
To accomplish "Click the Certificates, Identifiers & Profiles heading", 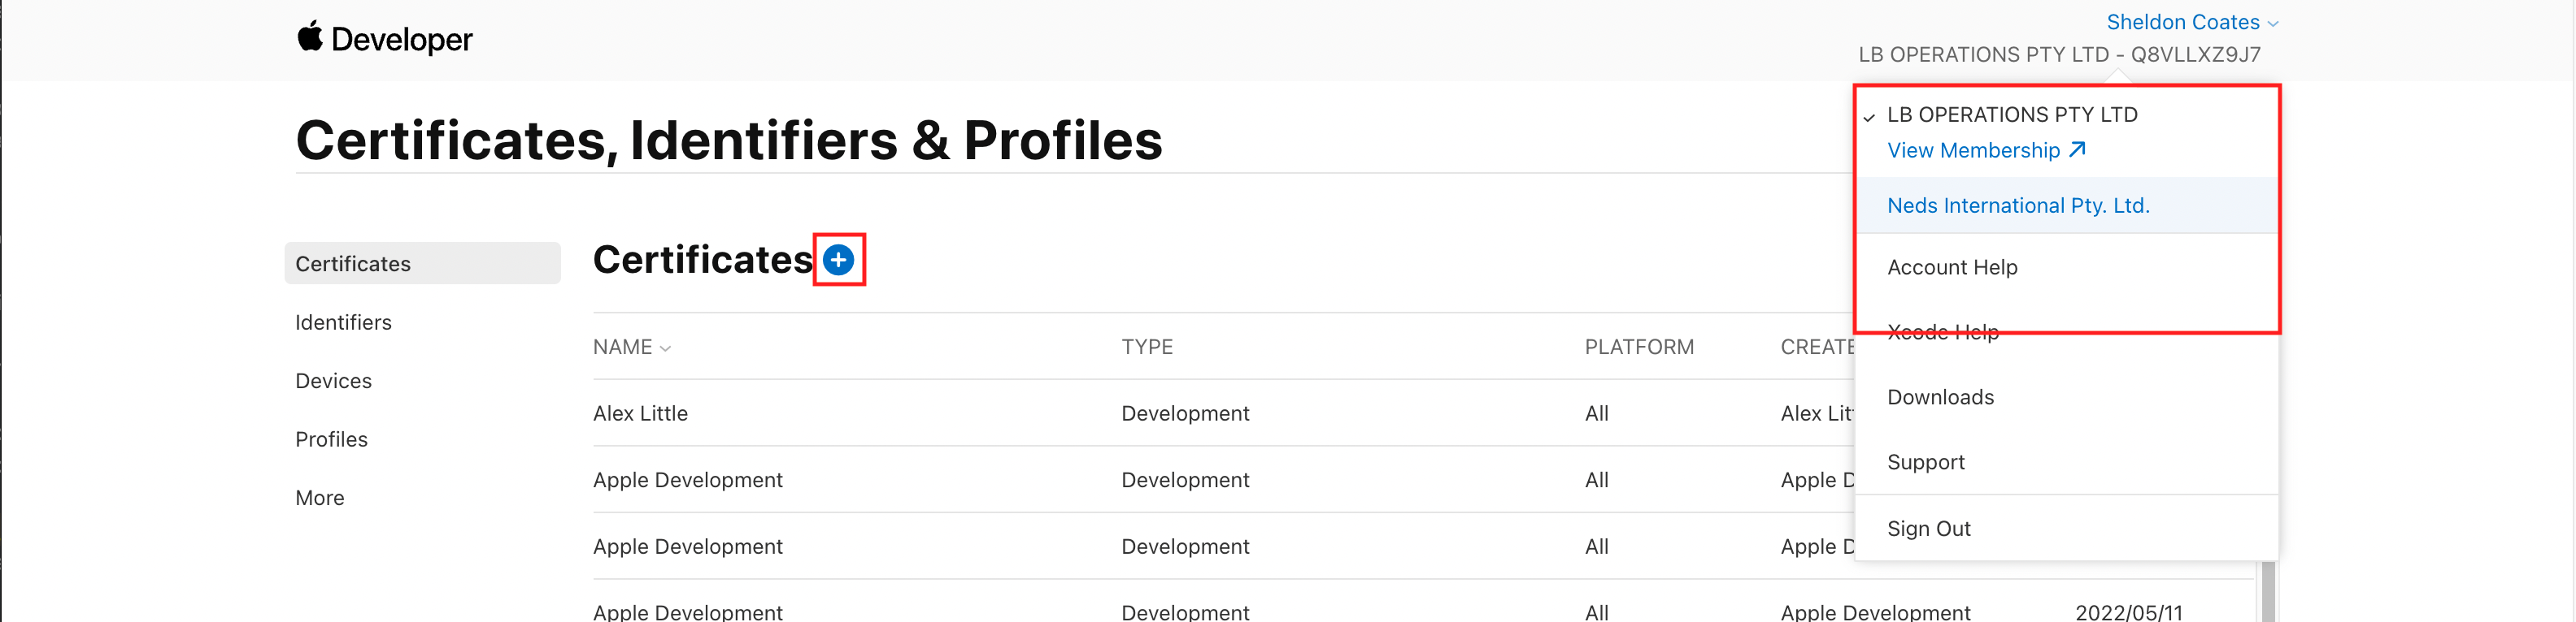I will coord(729,140).
